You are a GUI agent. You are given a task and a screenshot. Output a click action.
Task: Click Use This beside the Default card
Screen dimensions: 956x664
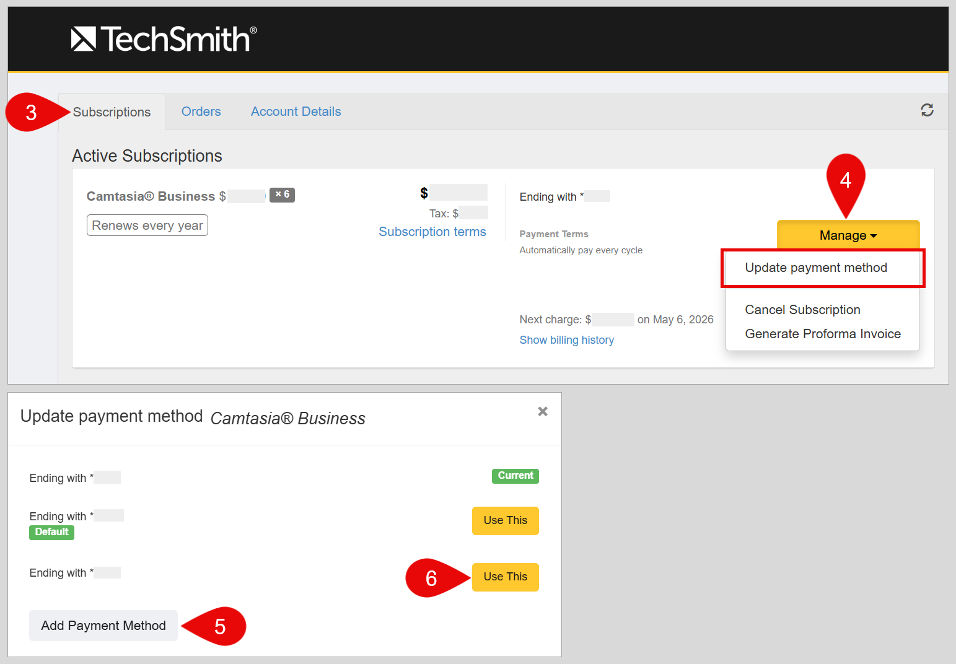coord(506,521)
